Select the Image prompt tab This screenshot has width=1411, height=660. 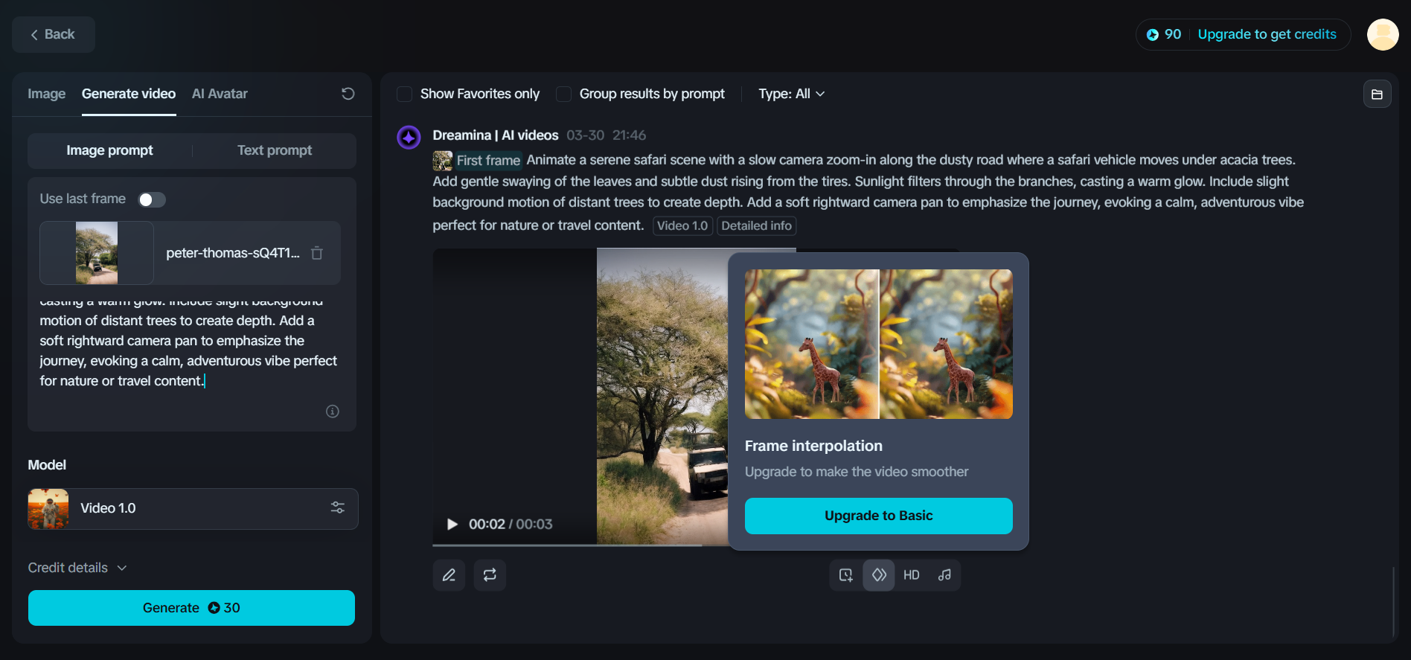point(110,150)
